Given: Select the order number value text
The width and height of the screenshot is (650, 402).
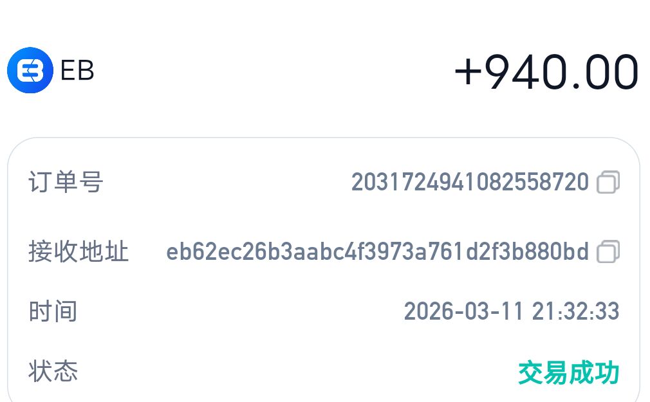Looking at the screenshot, I should pos(469,183).
